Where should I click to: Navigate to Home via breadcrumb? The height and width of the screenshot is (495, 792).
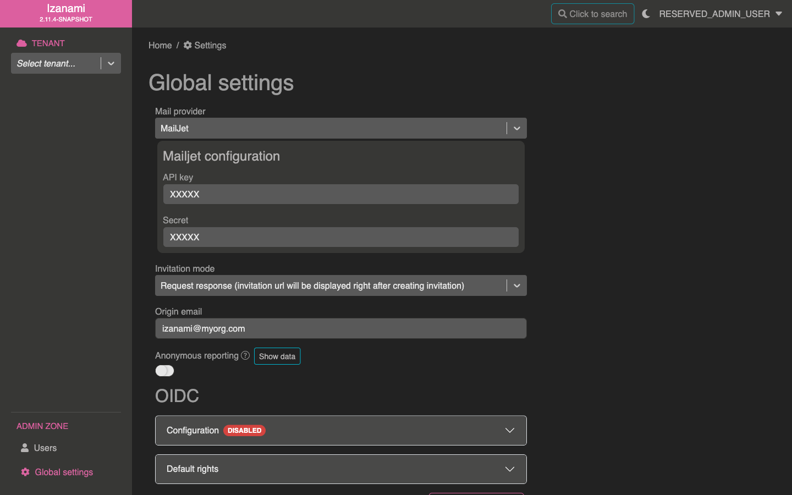(160, 45)
